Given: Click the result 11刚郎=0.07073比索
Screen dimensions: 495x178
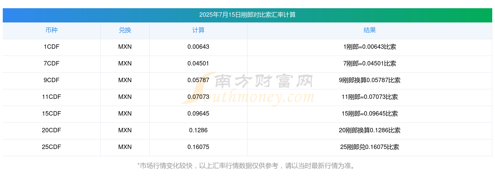Looking at the screenshot, I should pyautogui.click(x=370, y=97).
